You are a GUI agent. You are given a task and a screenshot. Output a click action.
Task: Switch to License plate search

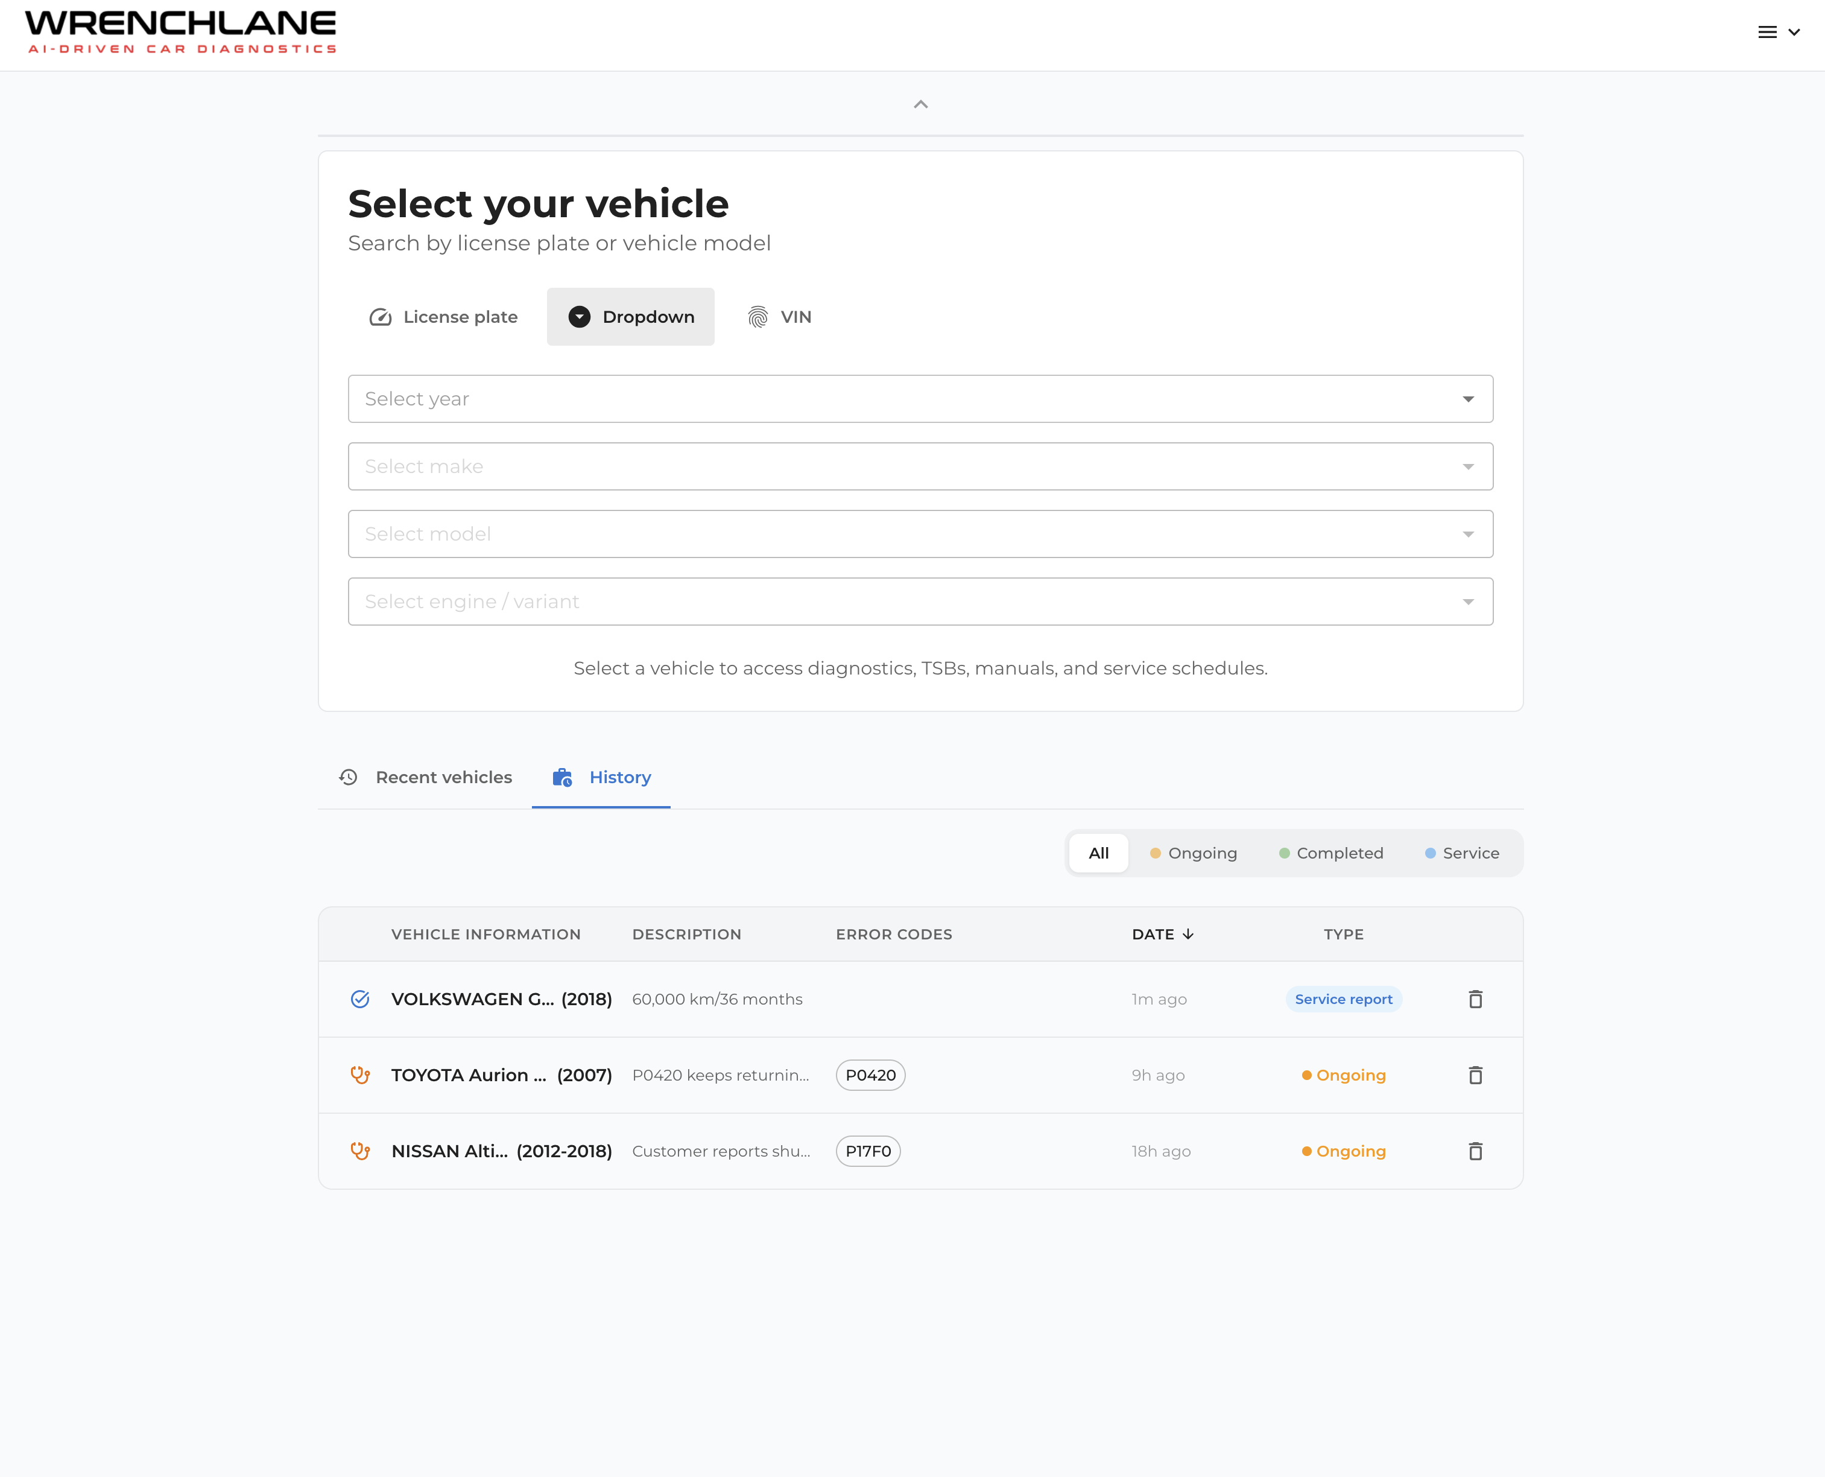click(443, 317)
